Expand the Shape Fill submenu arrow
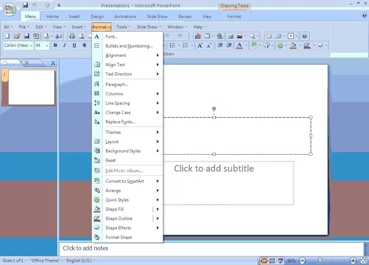 [x=158, y=209]
